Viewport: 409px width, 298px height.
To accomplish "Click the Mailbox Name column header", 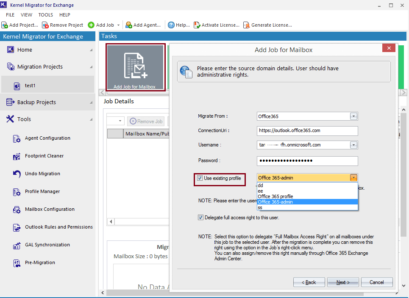I will coord(147,134).
